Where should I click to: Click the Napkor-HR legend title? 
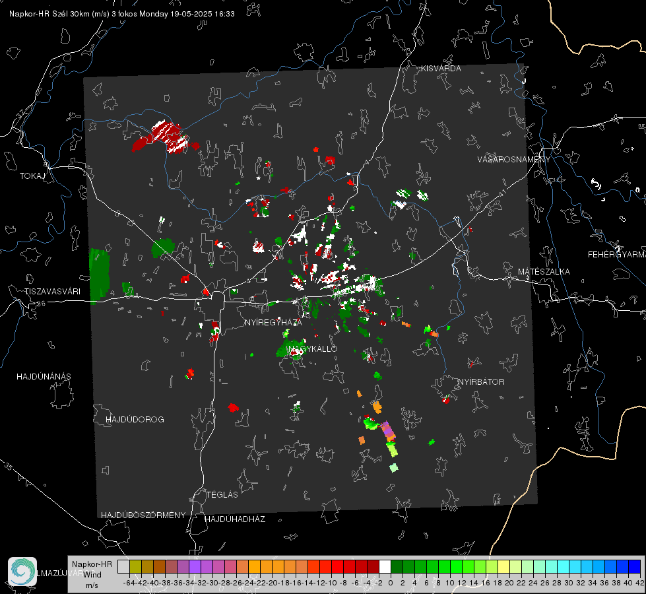[x=92, y=564]
